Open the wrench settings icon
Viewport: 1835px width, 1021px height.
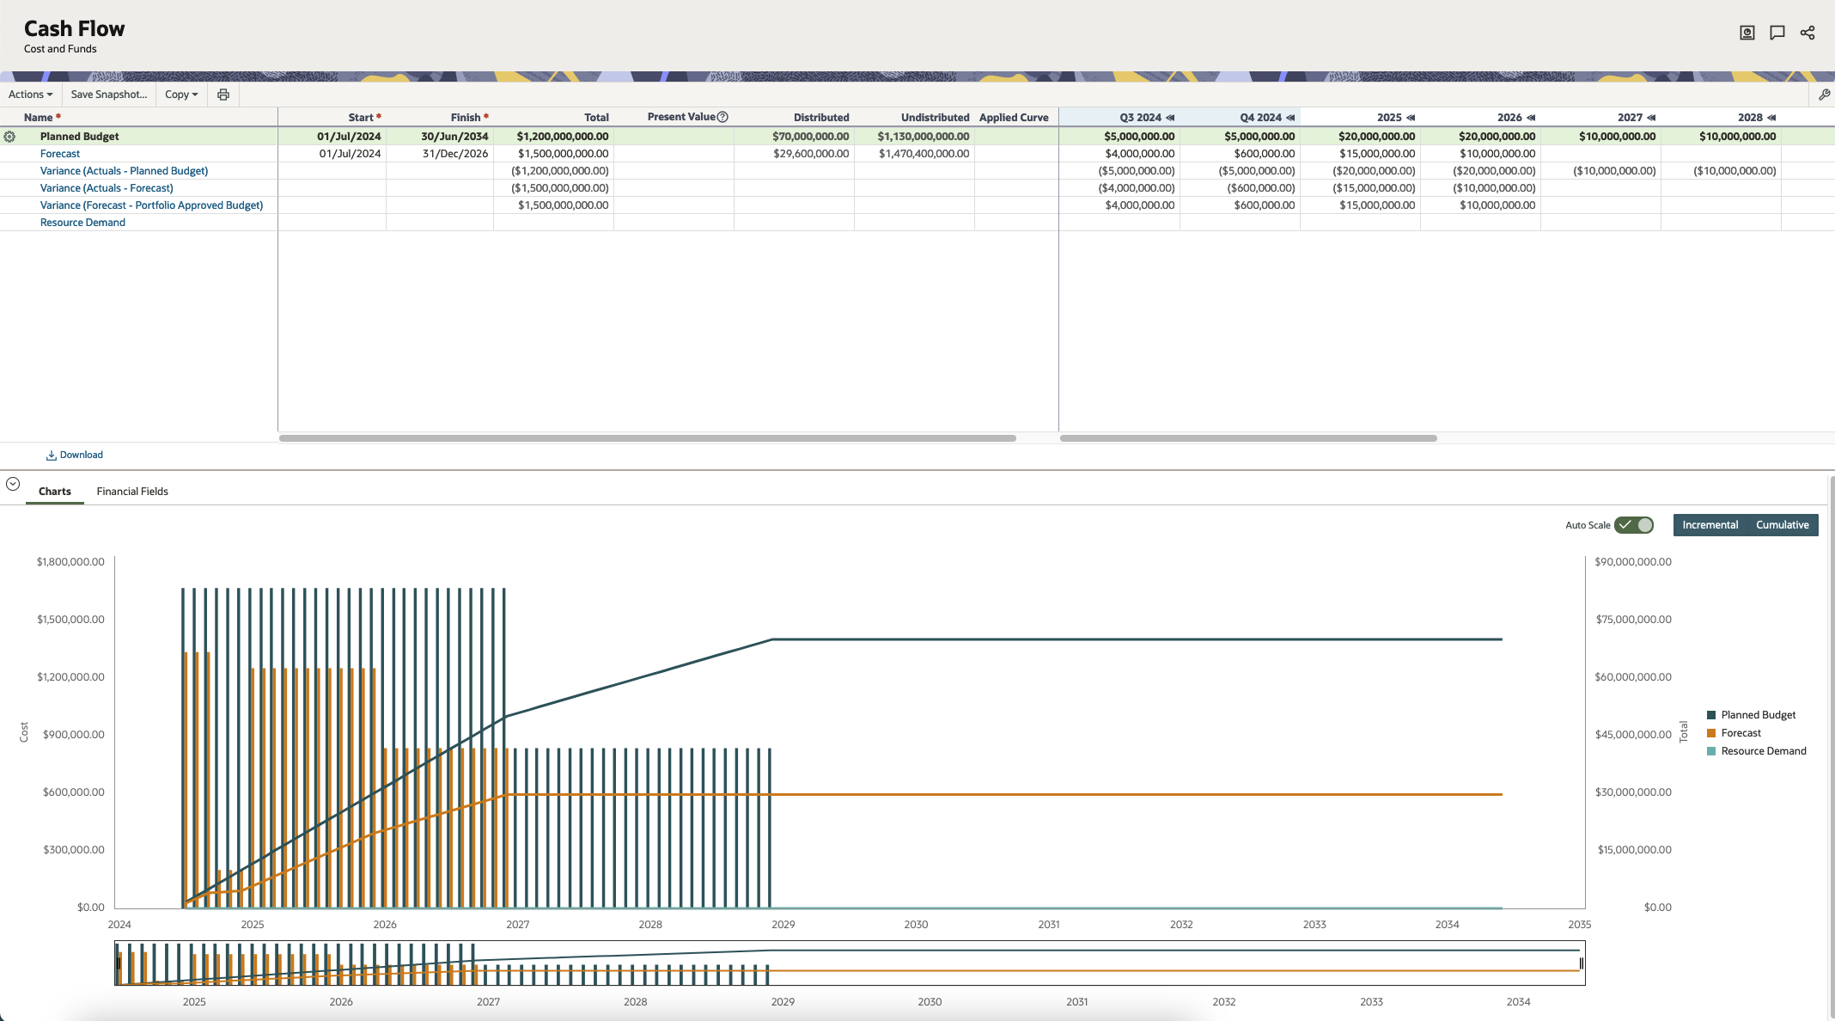click(x=1824, y=95)
